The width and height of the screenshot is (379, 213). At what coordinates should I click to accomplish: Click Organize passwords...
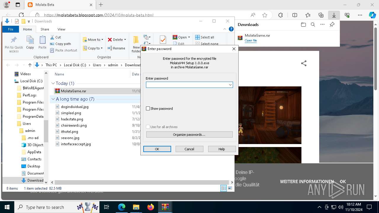189,135
